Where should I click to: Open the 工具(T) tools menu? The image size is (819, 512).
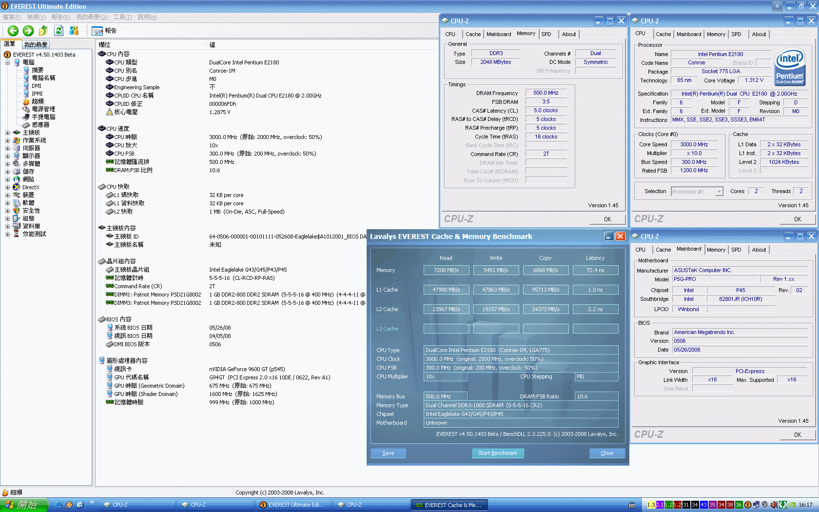pos(122,17)
